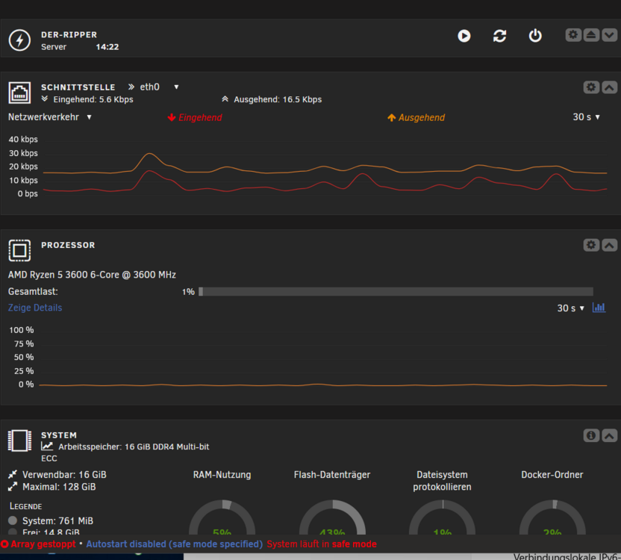Click 'Autostart disabled (safe mode specified)' text
The width and height of the screenshot is (621, 560).
click(174, 544)
